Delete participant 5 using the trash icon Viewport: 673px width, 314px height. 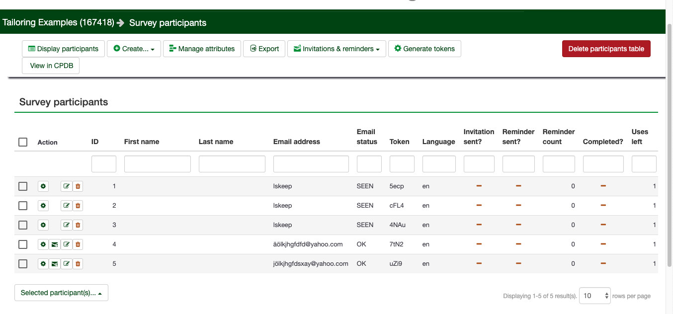(78, 264)
